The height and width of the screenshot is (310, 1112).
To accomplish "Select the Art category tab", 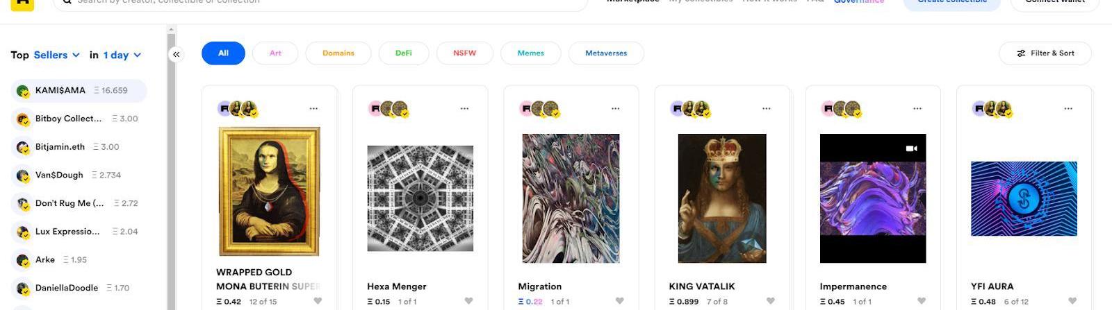I will coord(275,53).
